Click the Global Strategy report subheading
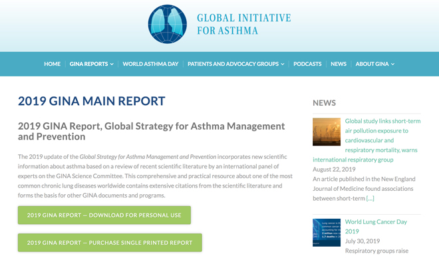This screenshot has height=258, width=439. (x=152, y=131)
